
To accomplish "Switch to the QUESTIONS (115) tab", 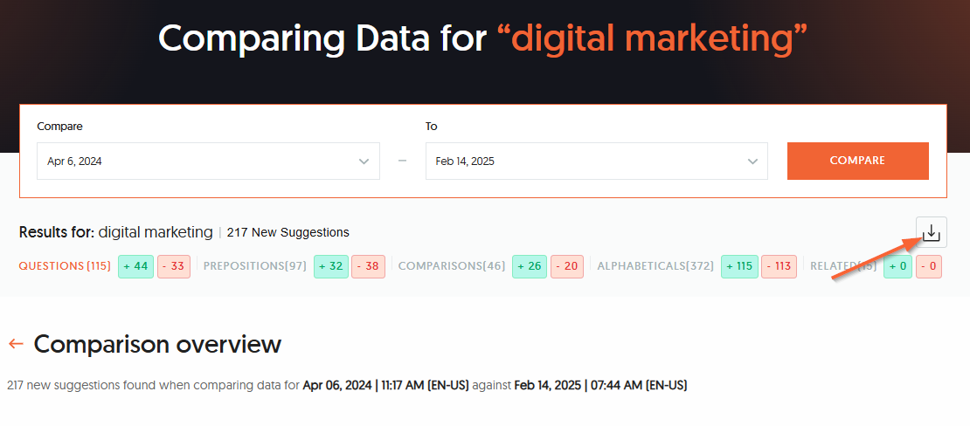I will coord(64,266).
